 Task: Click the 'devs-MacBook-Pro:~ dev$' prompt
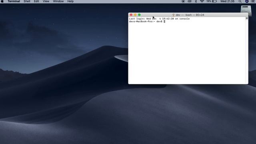[x=146, y=22]
